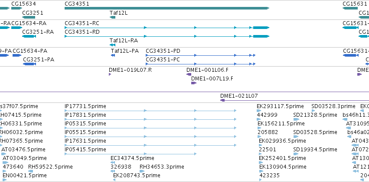
Task: Select the DME1-007L19.F purple arrow
Action: 194,83
